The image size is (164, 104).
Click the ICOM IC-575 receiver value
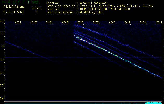point(105,9)
